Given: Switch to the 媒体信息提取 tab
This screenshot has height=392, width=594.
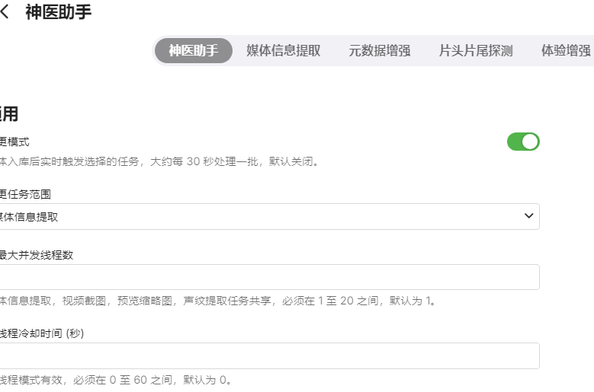Looking at the screenshot, I should pyautogui.click(x=283, y=51).
